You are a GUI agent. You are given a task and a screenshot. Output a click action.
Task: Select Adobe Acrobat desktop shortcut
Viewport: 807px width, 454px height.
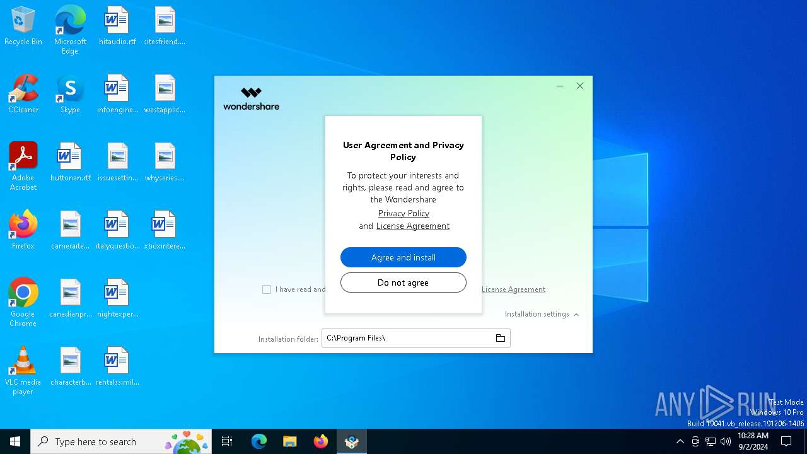click(x=23, y=166)
